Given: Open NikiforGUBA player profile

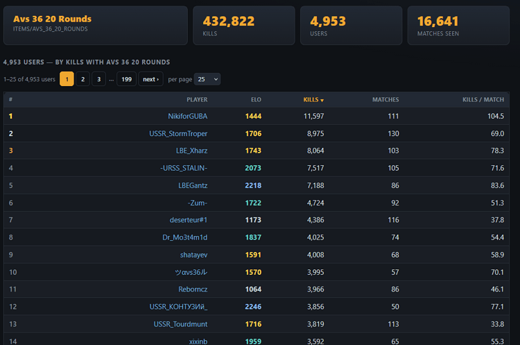Looking at the screenshot, I should coord(187,116).
